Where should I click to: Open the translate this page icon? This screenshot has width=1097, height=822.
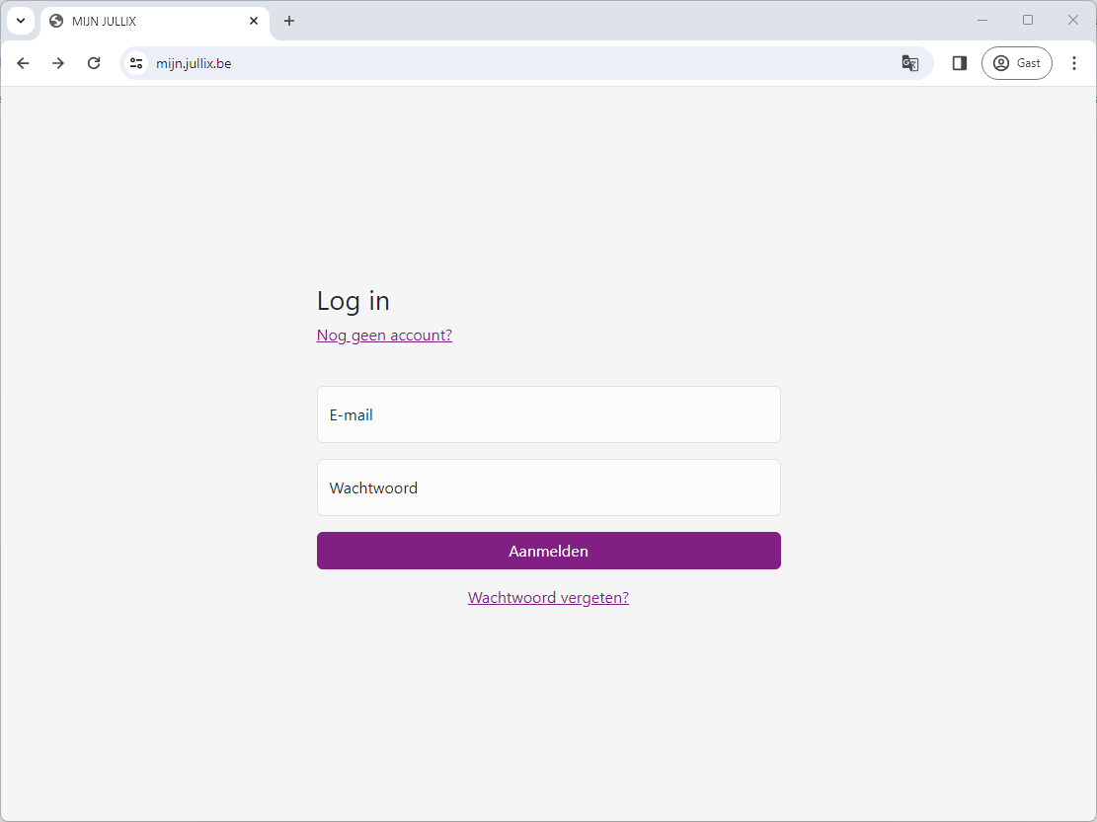coord(909,63)
